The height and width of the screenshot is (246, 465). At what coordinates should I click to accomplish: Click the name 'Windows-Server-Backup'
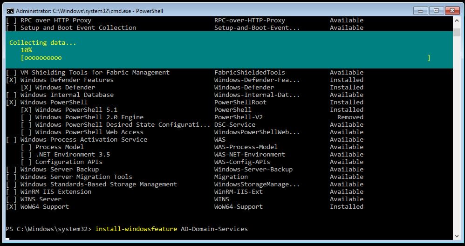[253, 170]
